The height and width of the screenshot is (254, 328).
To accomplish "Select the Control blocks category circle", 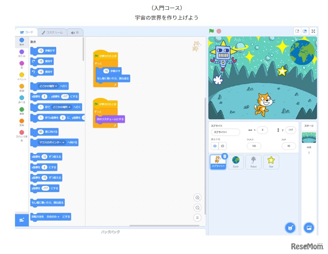I will [x=22, y=86].
